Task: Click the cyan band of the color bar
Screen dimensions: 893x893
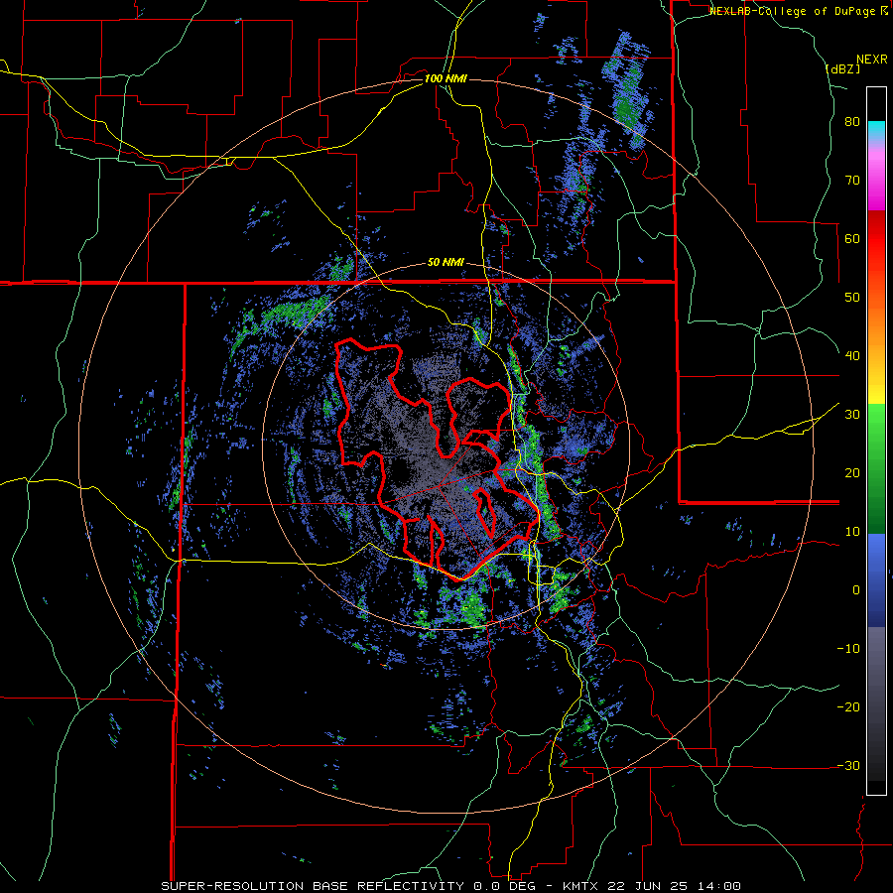Action: [876, 131]
